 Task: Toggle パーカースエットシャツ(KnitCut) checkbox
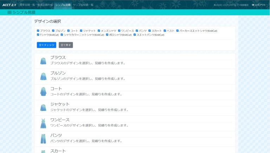tap(178, 31)
